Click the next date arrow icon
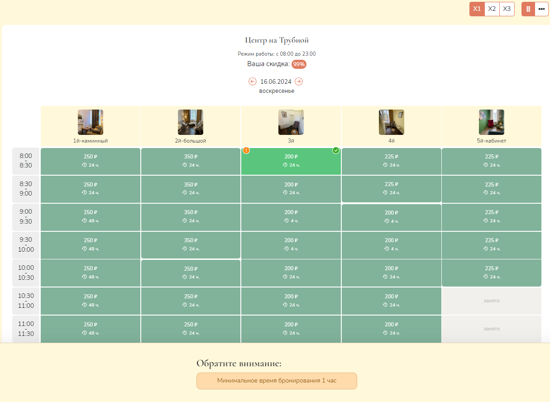 299,81
